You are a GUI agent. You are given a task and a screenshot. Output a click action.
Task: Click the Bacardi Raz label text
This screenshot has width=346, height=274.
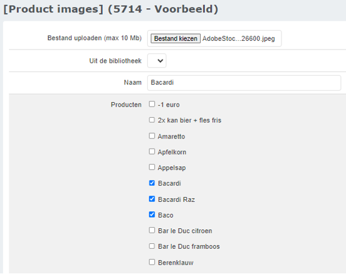point(176,199)
